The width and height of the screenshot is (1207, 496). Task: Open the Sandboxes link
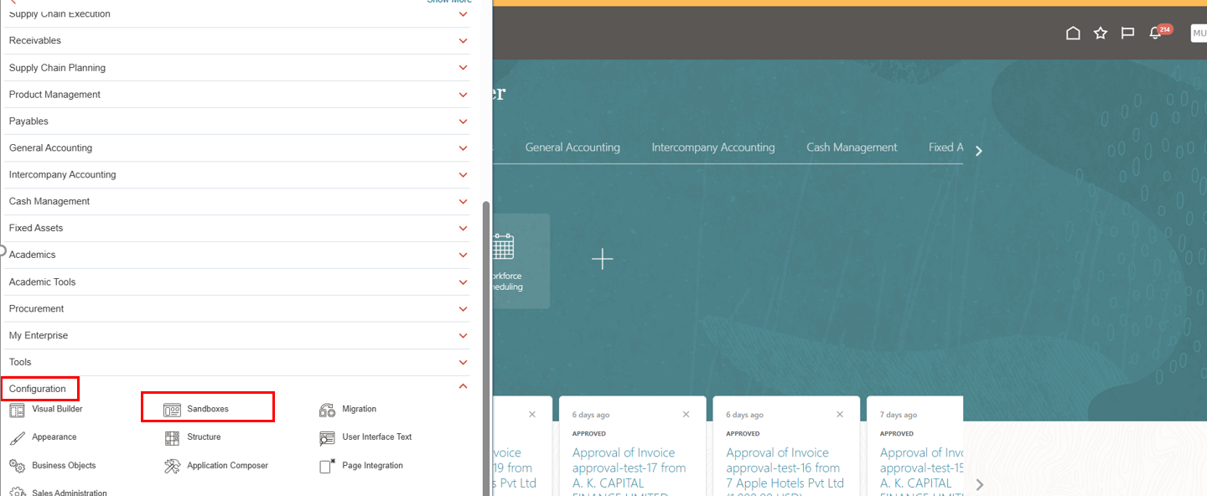click(x=208, y=409)
